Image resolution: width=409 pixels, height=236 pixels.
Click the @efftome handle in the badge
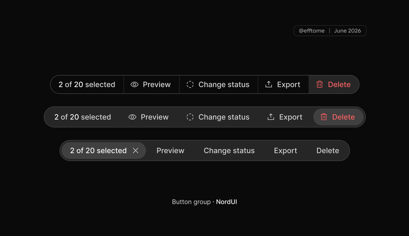tap(311, 31)
